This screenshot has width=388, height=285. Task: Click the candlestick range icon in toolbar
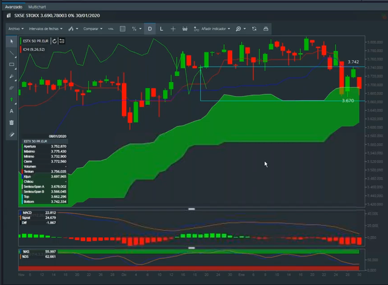tap(185, 29)
